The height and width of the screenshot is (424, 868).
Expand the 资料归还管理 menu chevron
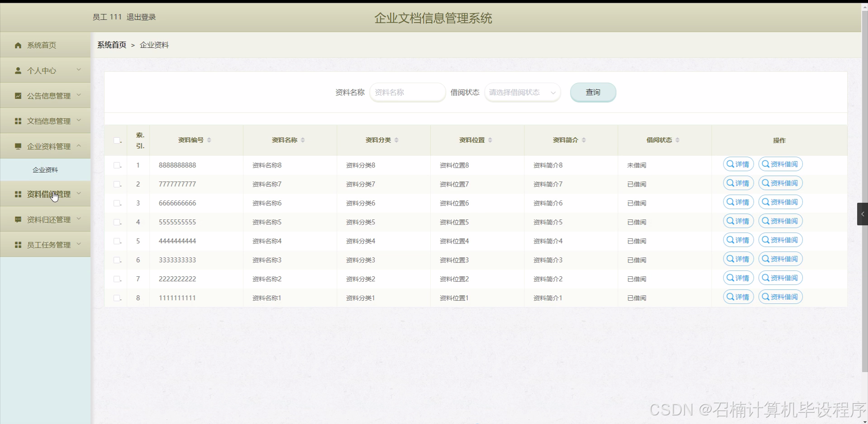79,219
